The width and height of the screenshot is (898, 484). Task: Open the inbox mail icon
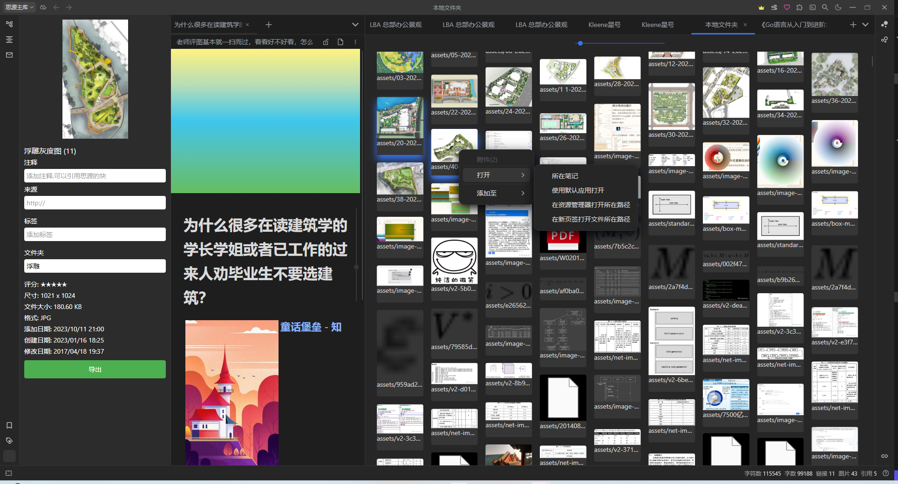coord(9,55)
